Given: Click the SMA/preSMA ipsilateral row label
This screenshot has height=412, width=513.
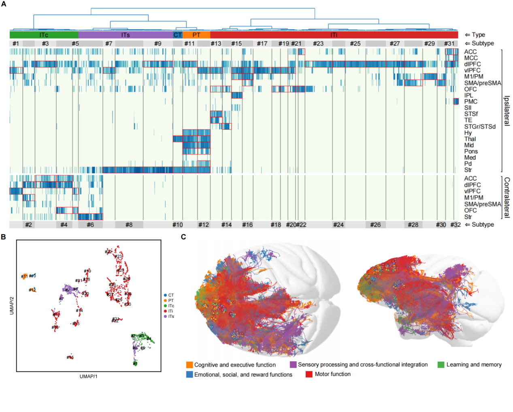Looking at the screenshot, I should click(482, 83).
